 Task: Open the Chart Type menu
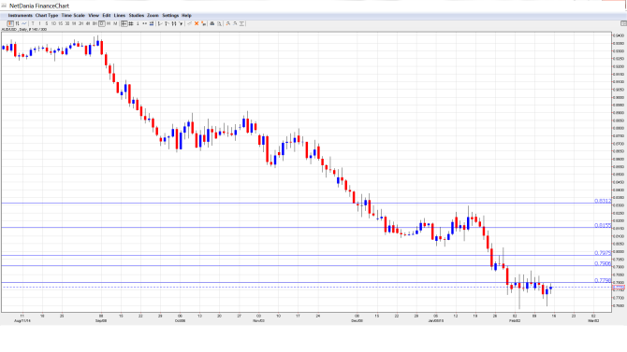point(47,16)
